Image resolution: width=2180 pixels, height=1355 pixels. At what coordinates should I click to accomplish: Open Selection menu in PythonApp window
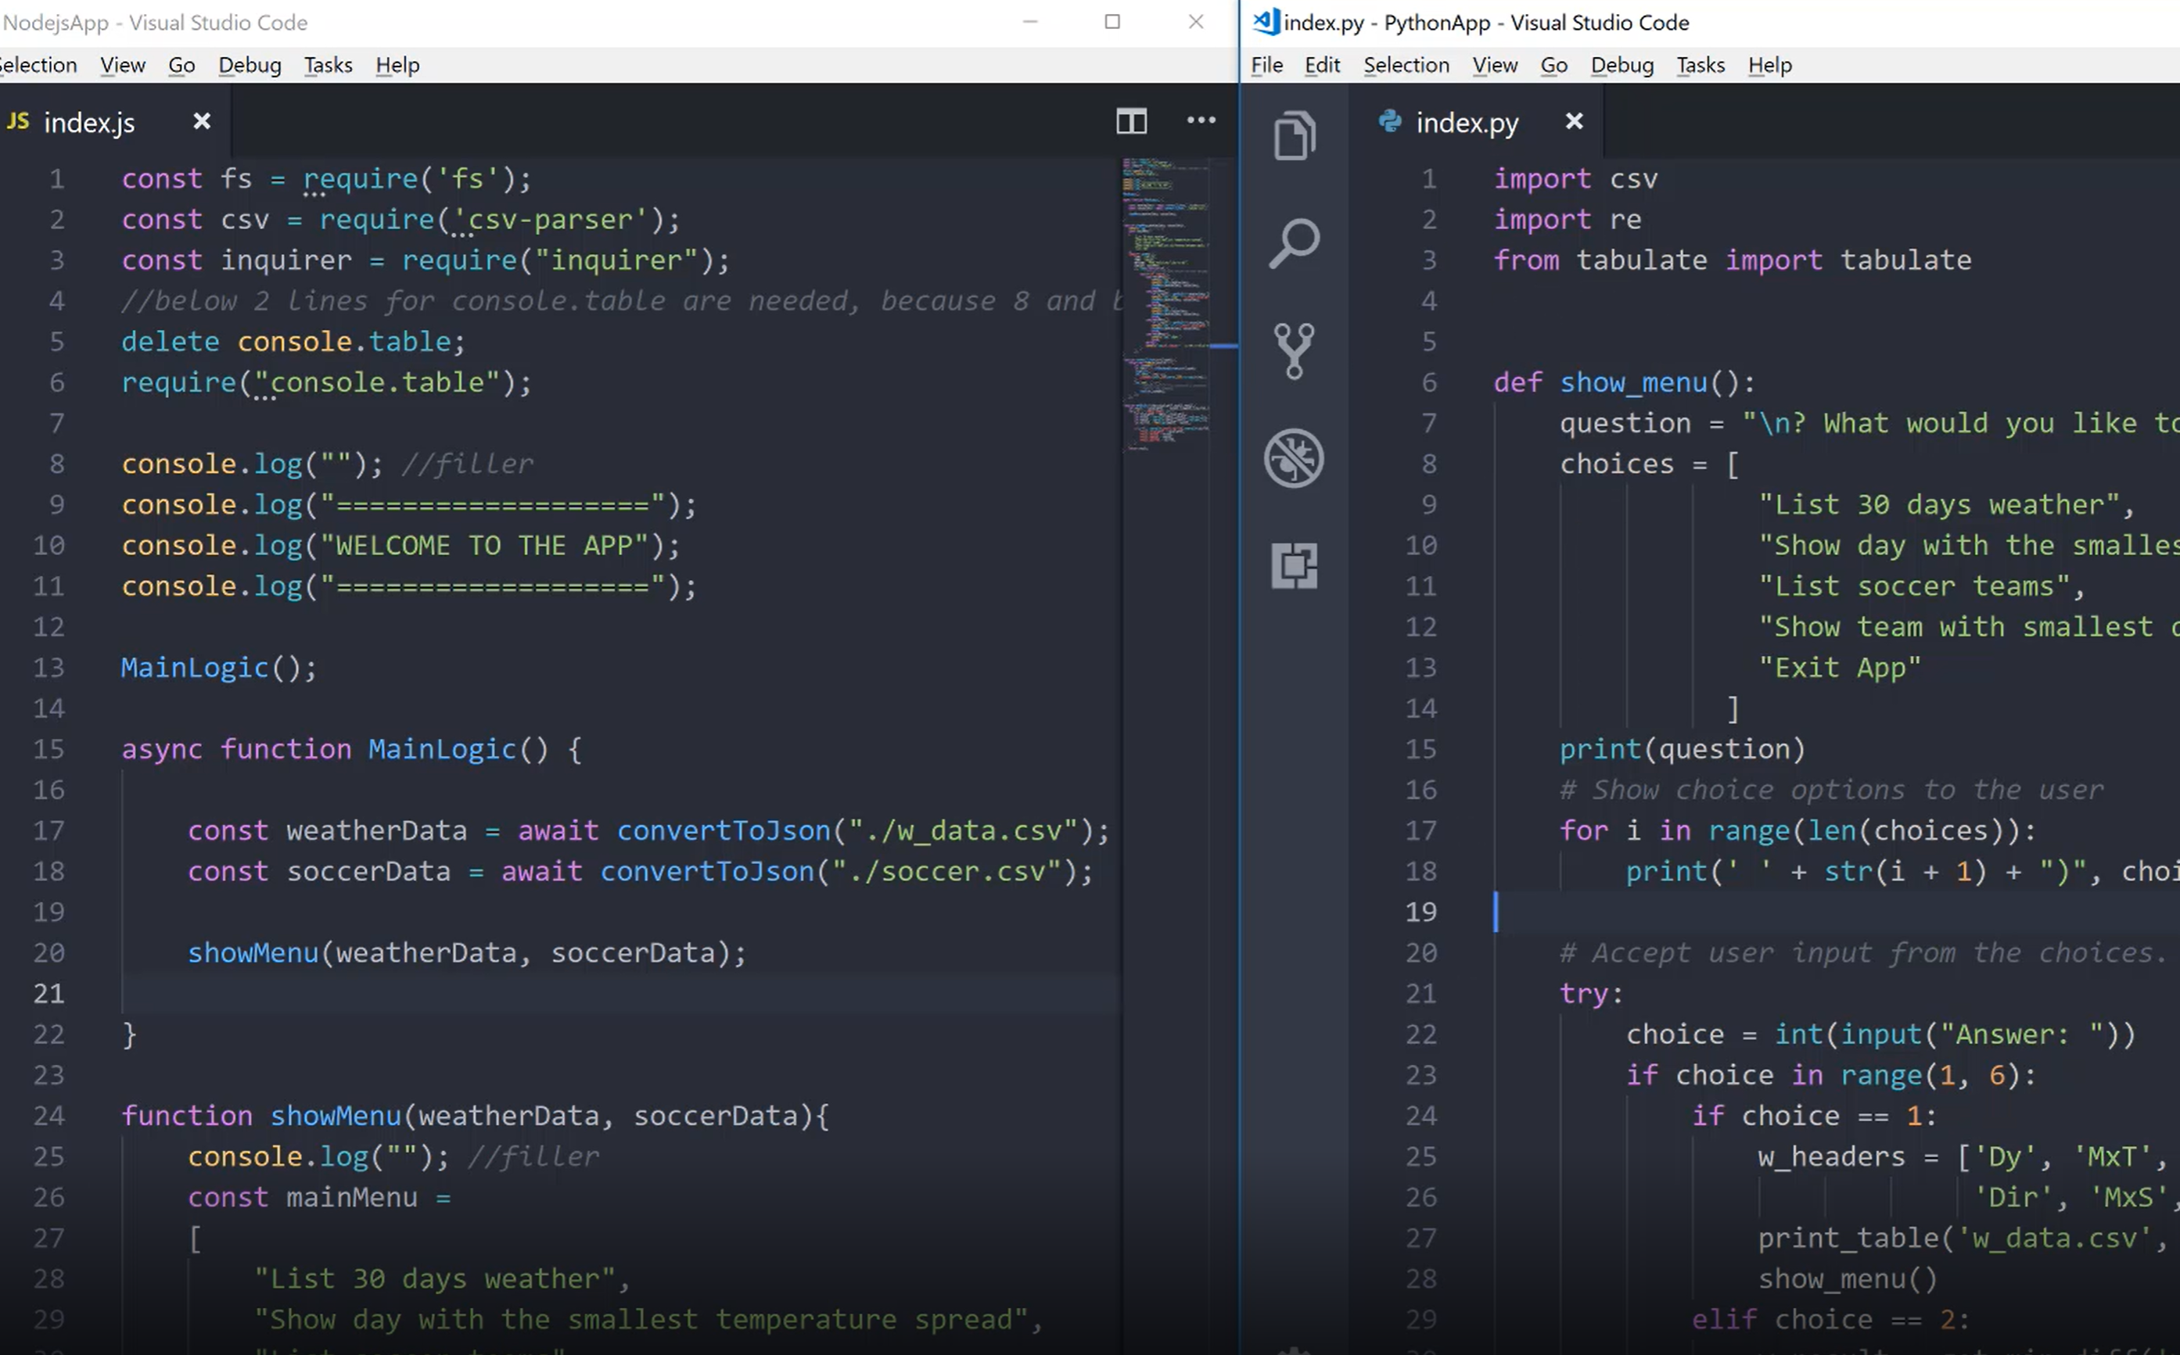point(1406,65)
